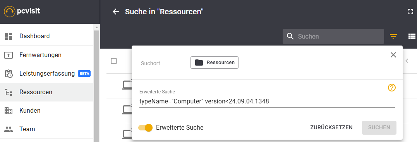Click sidebar scrollbar up arrow

[96, 27]
